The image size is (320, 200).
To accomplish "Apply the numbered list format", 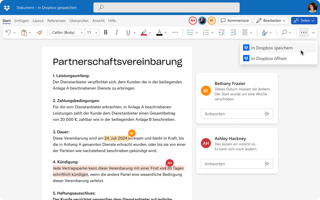I will (x=207, y=32).
